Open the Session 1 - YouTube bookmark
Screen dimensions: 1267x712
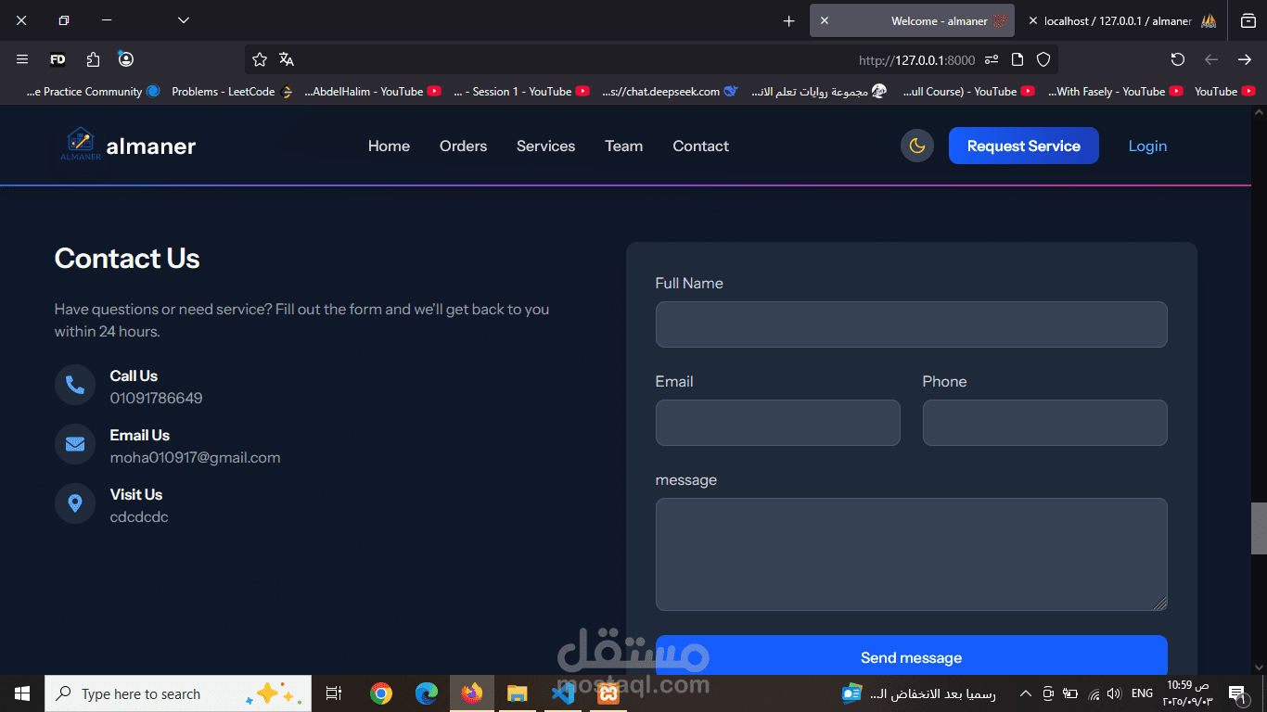click(521, 92)
